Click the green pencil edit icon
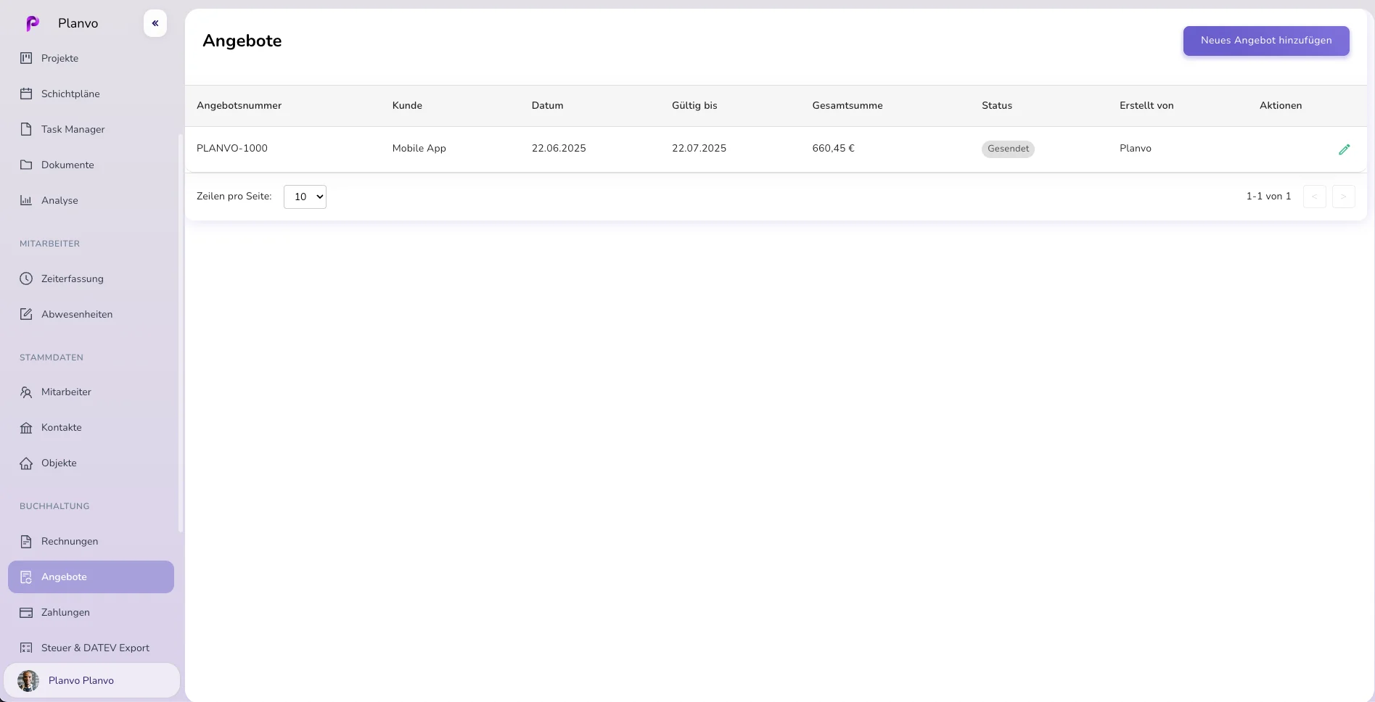1375x702 pixels. (x=1344, y=149)
